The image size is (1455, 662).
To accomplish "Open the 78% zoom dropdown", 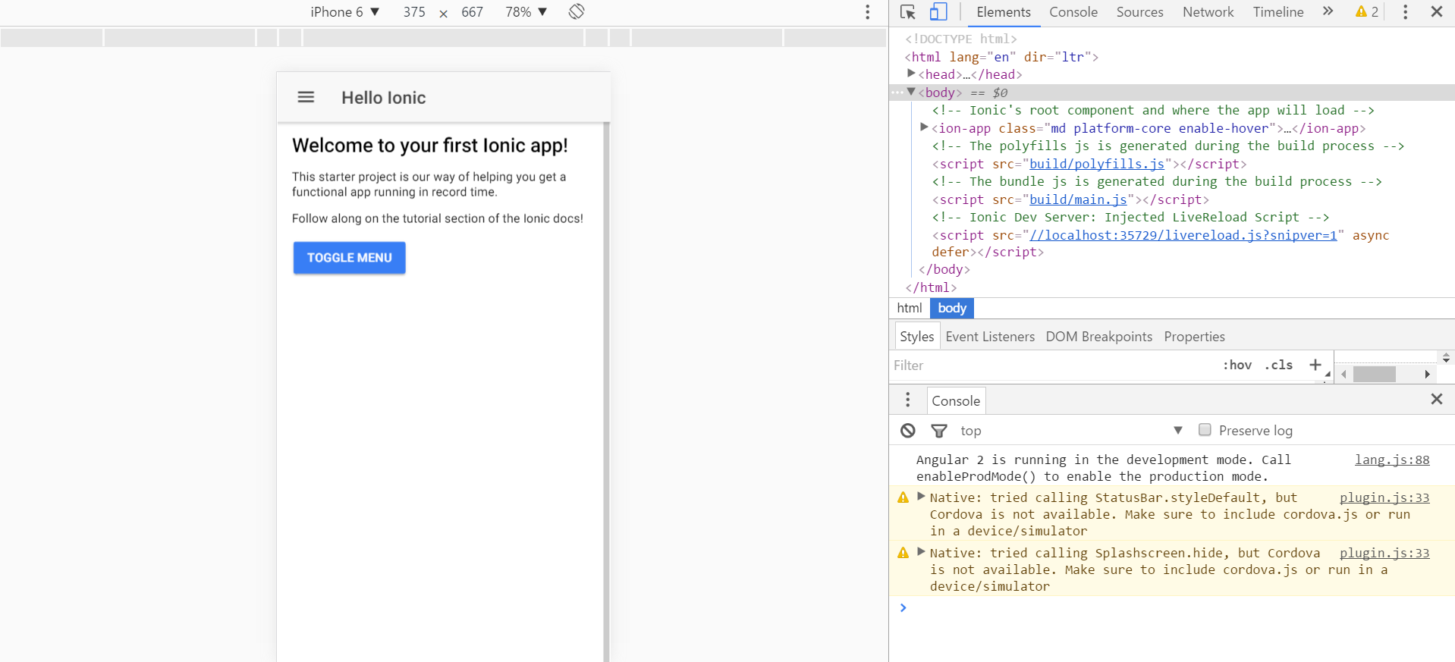I will [x=526, y=12].
